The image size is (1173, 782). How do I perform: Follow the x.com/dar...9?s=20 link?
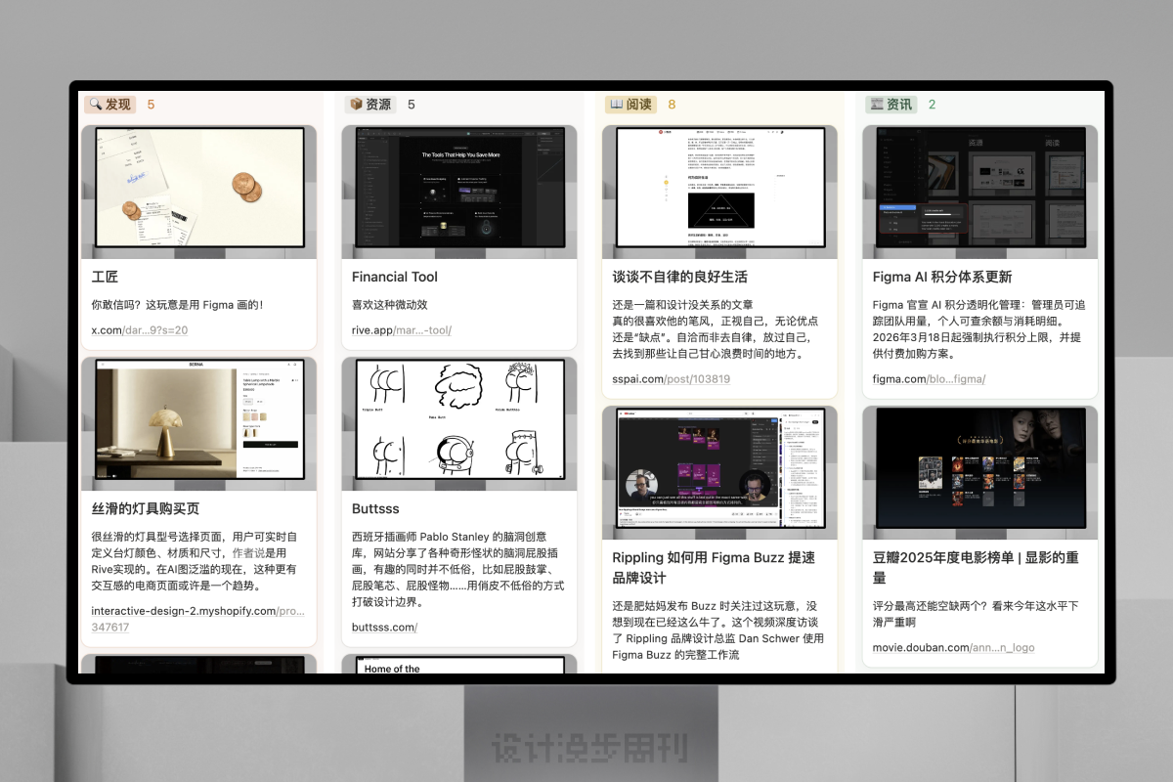coord(140,330)
